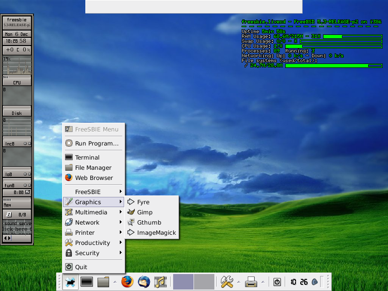Launch Thunderbird mail from the bottom panel
The height and width of the screenshot is (291, 388).
(x=144, y=282)
